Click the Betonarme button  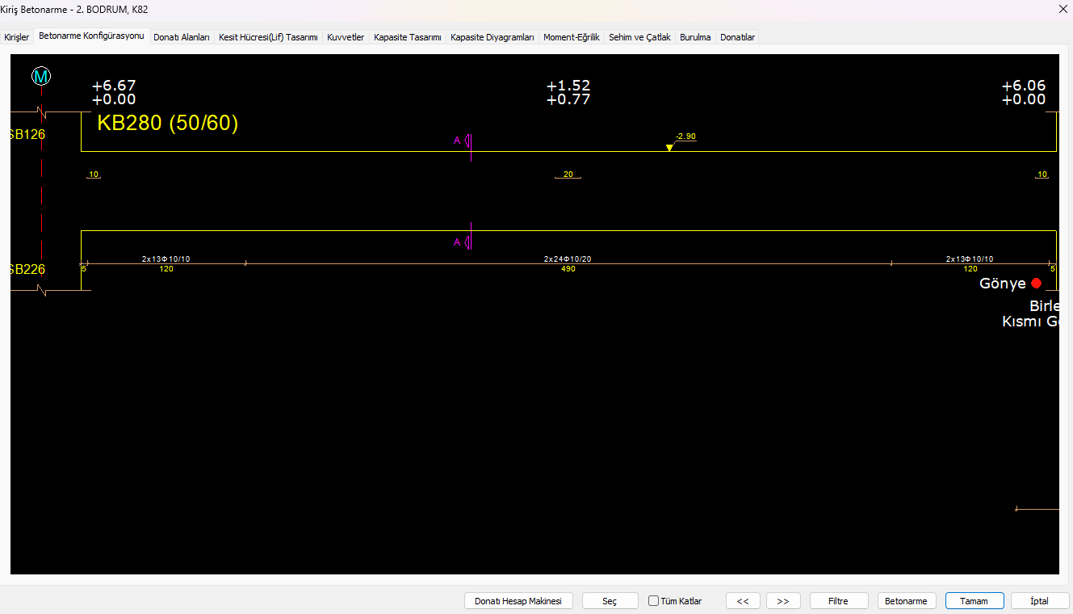click(x=907, y=601)
